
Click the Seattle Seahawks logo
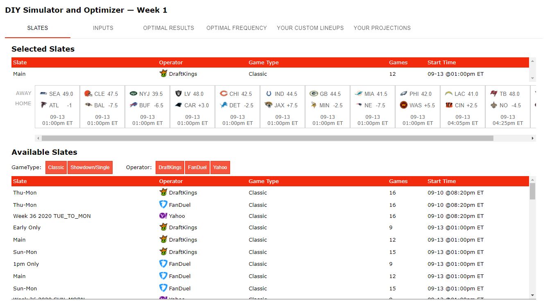(43, 94)
